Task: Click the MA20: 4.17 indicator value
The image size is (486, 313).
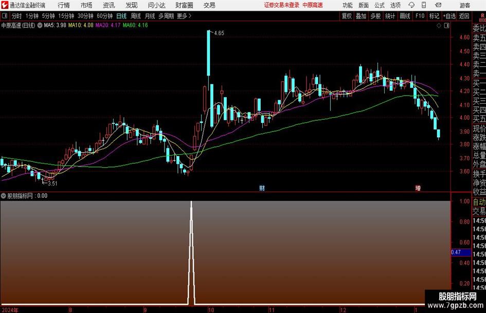Action: pos(108,25)
